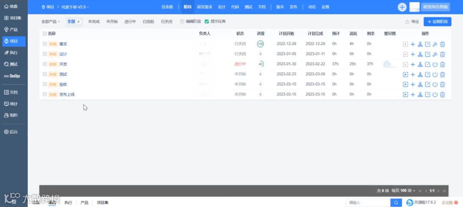This screenshot has height=207, width=463.
Task: Delete the 发布上线 stage with the trash icon
Action: tap(442, 94)
